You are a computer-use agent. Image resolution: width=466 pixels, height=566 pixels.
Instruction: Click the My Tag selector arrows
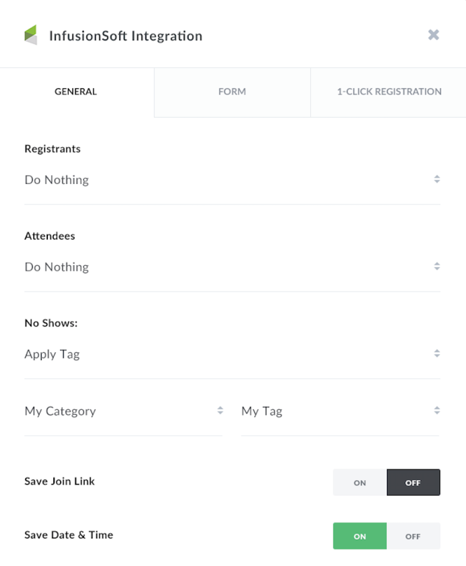(x=437, y=411)
